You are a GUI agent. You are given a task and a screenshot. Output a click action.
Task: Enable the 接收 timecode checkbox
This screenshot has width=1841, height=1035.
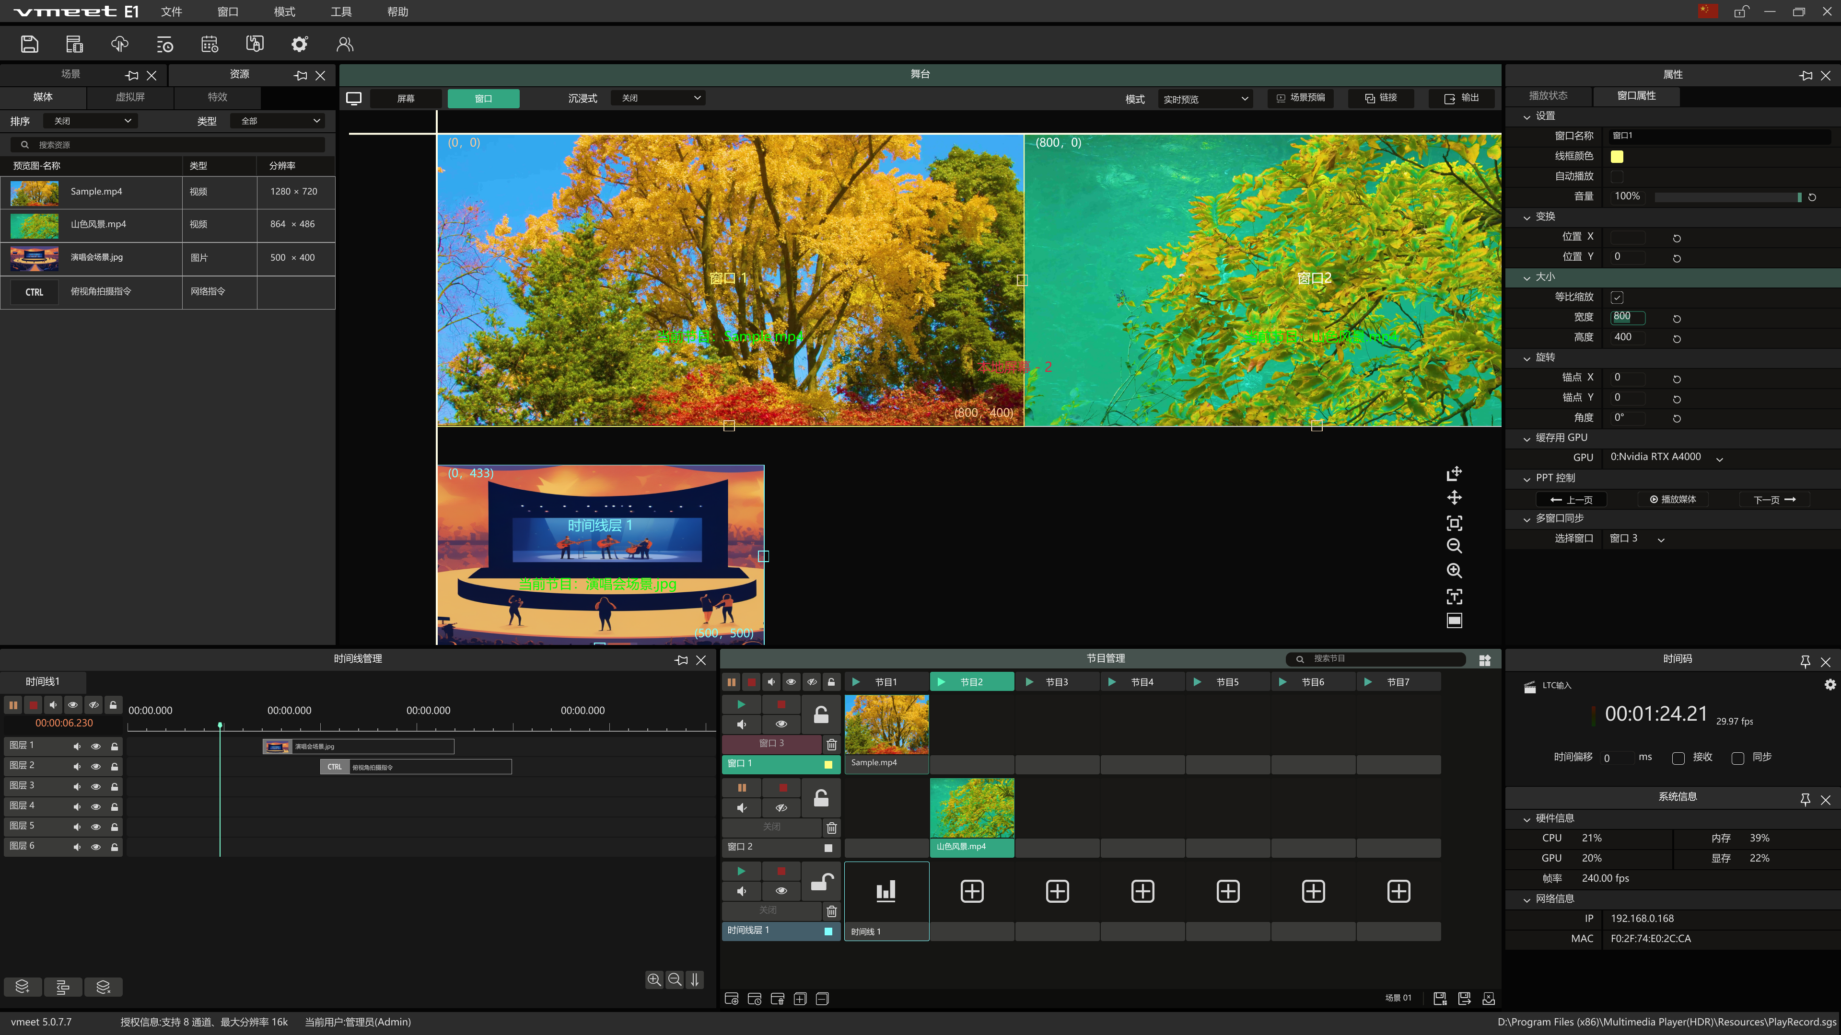click(x=1678, y=758)
